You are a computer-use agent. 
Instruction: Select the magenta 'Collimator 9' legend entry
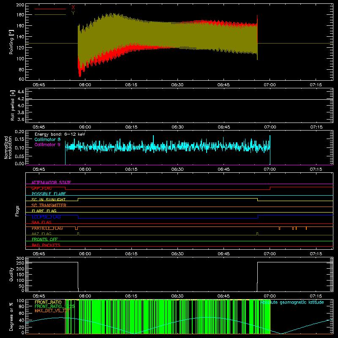[47, 144]
